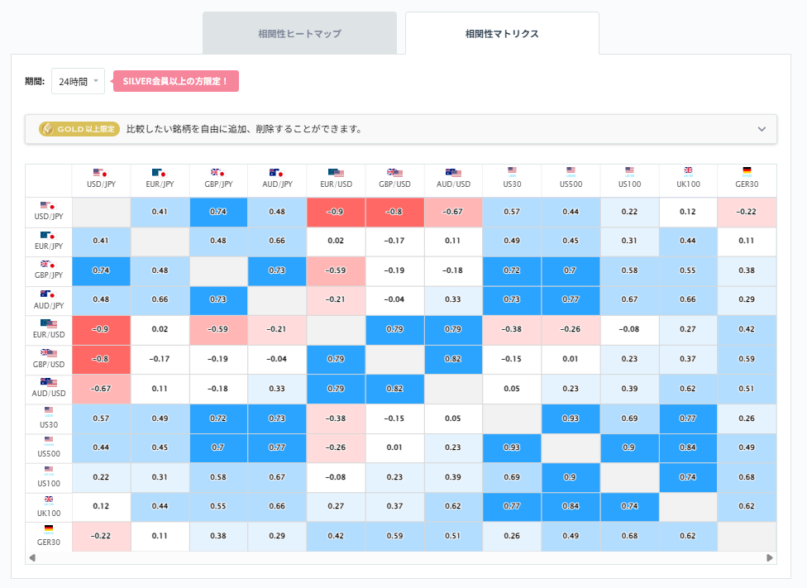Click the US30 flag icon in left column
The height and width of the screenshot is (588, 807).
(x=49, y=412)
